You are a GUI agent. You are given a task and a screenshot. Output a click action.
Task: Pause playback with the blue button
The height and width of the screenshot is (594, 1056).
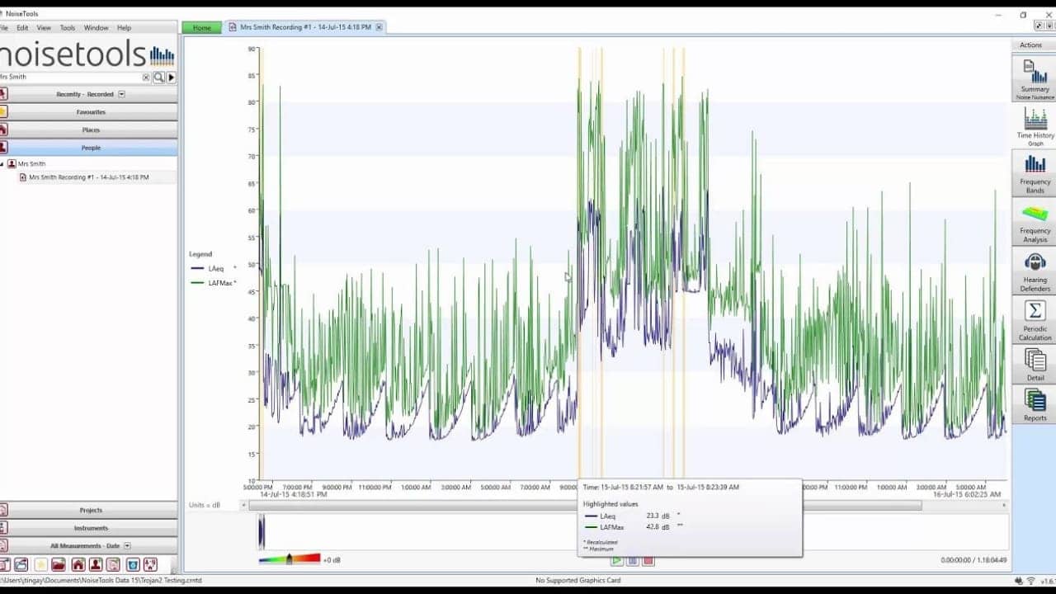tap(633, 560)
